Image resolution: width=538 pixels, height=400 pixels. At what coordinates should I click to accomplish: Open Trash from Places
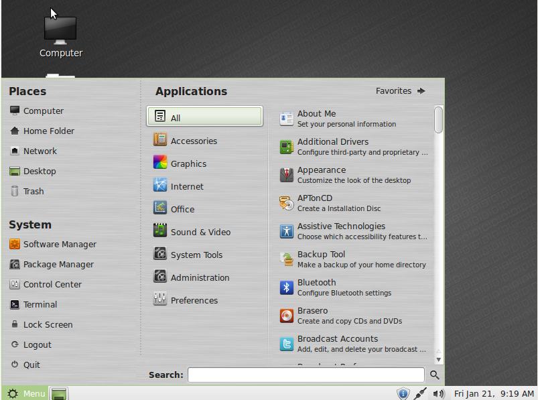point(27,191)
